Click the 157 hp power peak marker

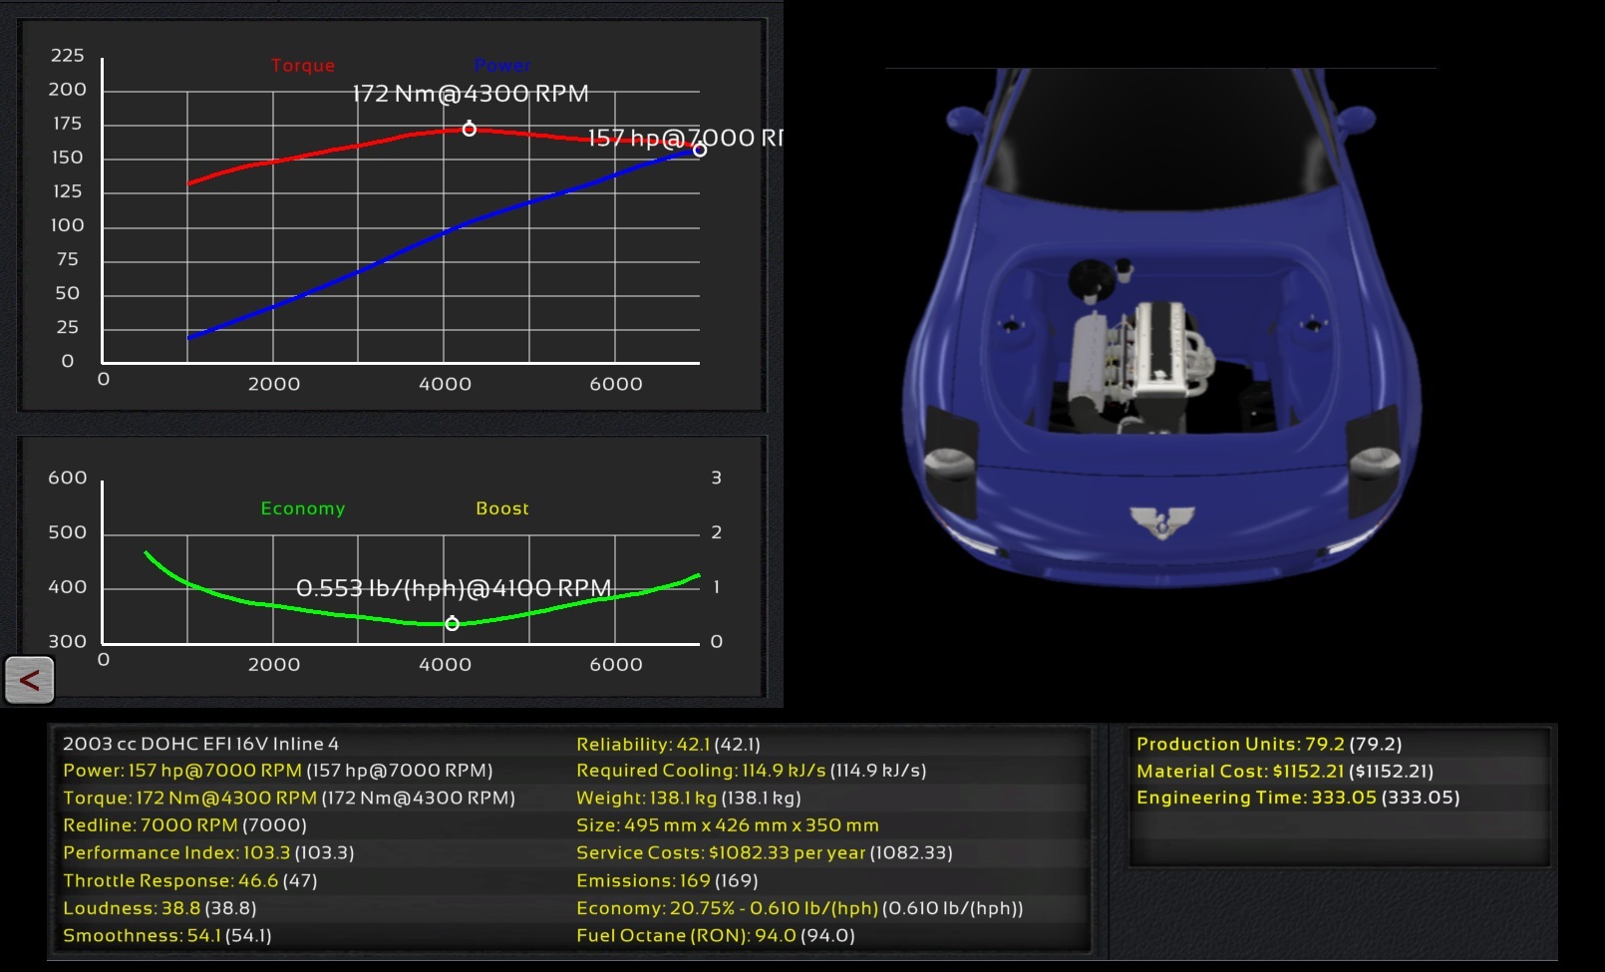700,150
